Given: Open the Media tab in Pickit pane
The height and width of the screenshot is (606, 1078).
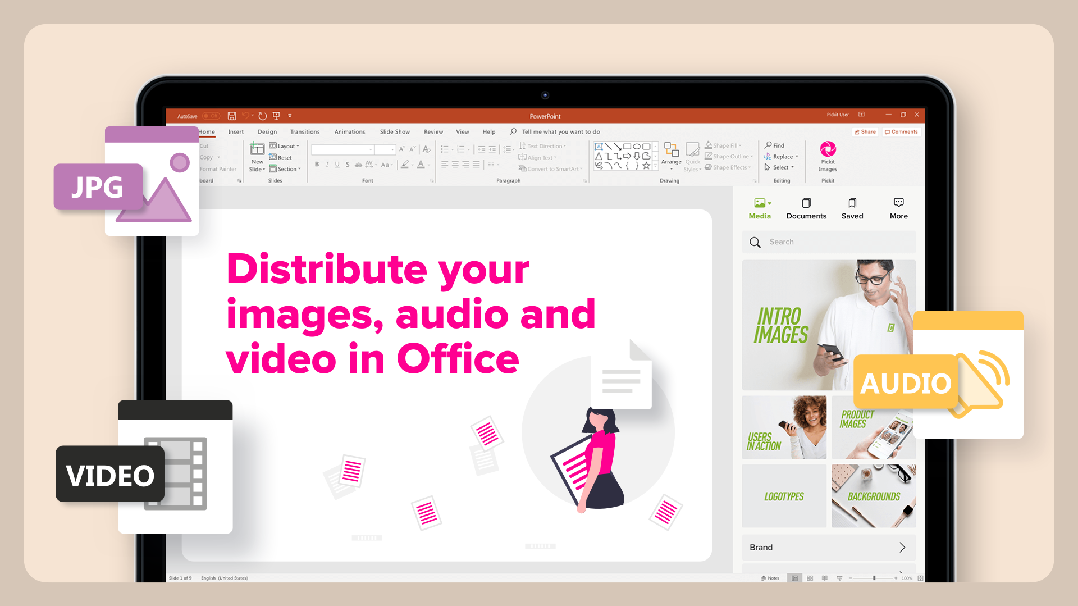Looking at the screenshot, I should point(760,209).
